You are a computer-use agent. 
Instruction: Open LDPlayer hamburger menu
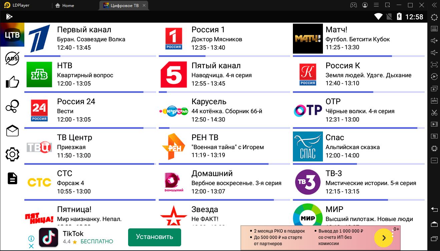tap(376, 5)
